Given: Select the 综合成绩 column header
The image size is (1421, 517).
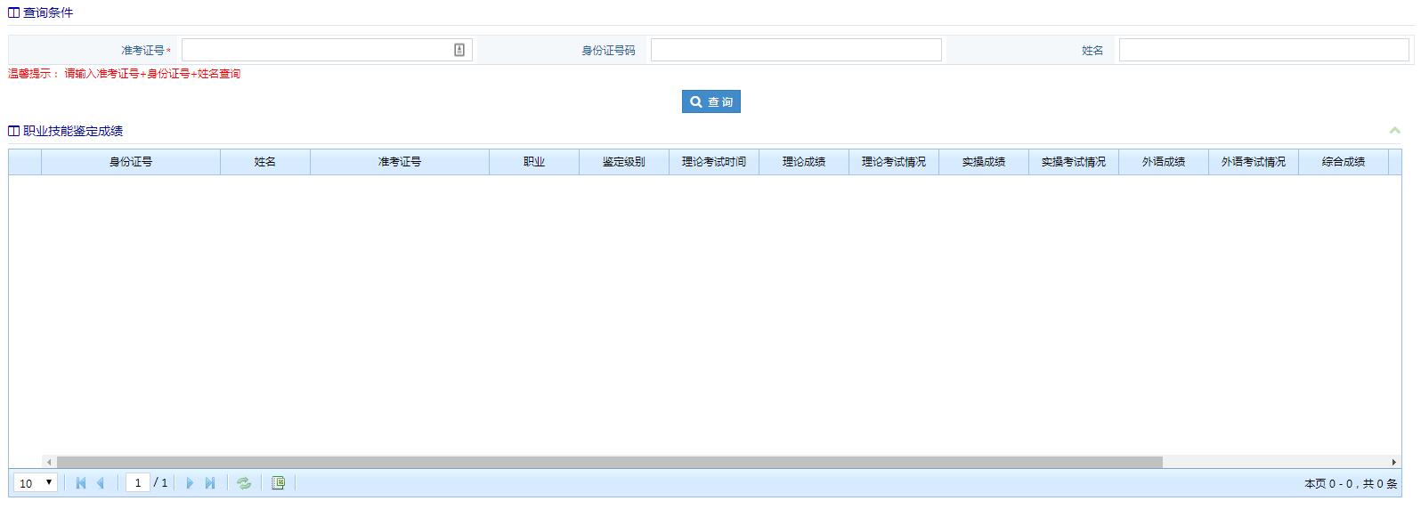Looking at the screenshot, I should (1343, 162).
